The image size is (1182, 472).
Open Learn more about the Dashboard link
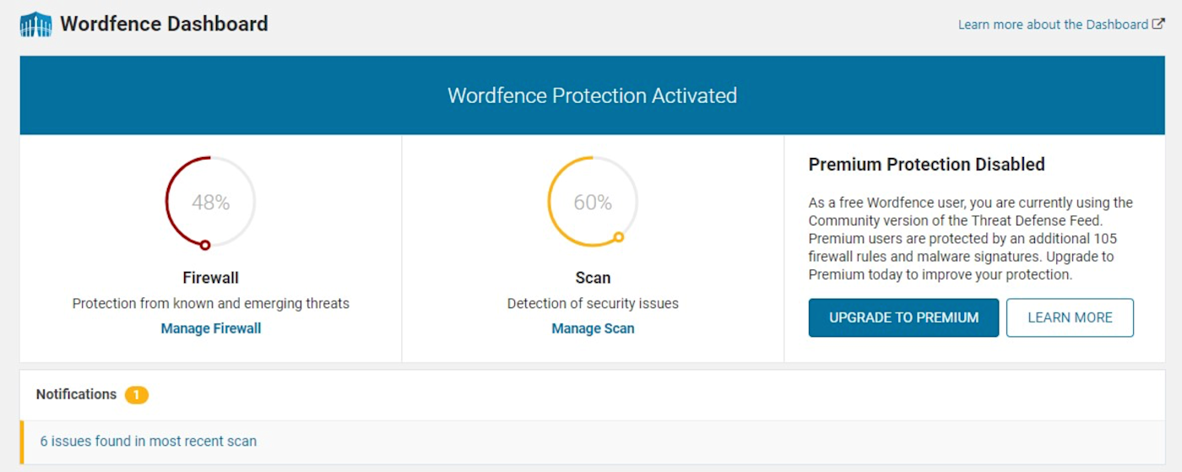click(1053, 24)
